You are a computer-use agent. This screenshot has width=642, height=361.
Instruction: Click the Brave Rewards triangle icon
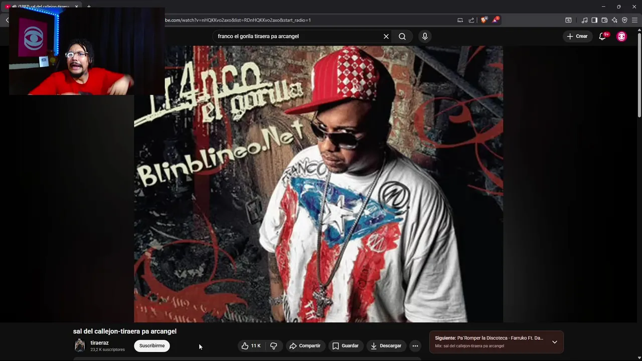[495, 20]
